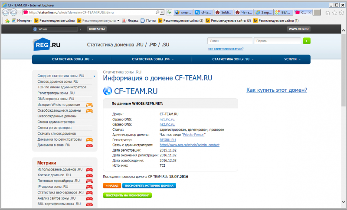
Task: Click 'как зарегистрироваться?' link
Action: coord(226,48)
